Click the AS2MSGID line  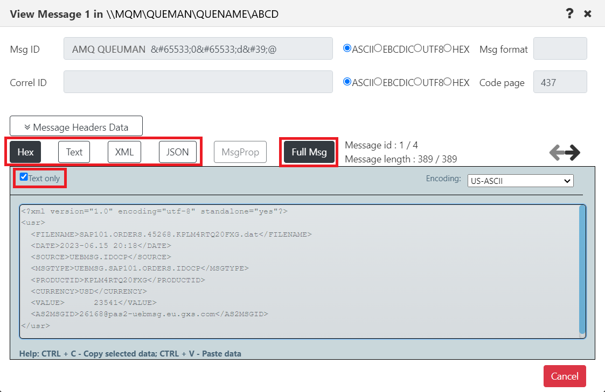pyautogui.click(x=149, y=314)
